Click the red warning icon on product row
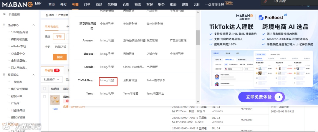Screen dimensions: 318x132 [67, 101]
